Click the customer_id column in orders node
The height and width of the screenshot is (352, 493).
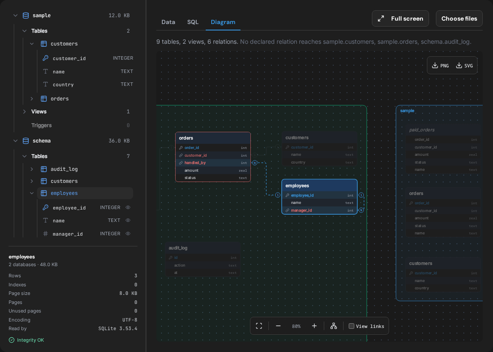point(213,155)
